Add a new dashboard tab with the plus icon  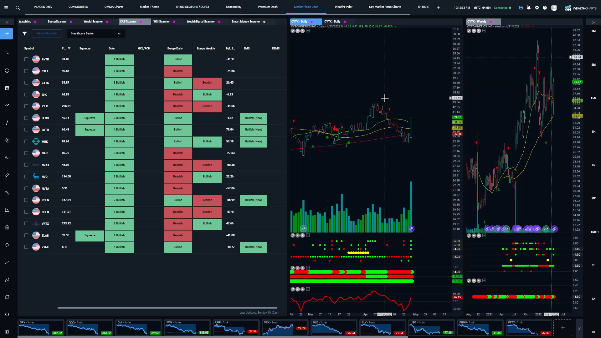[438, 8]
